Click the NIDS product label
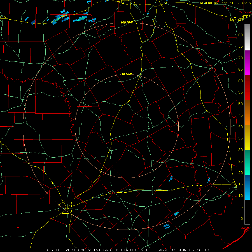 [x=246, y=17]
